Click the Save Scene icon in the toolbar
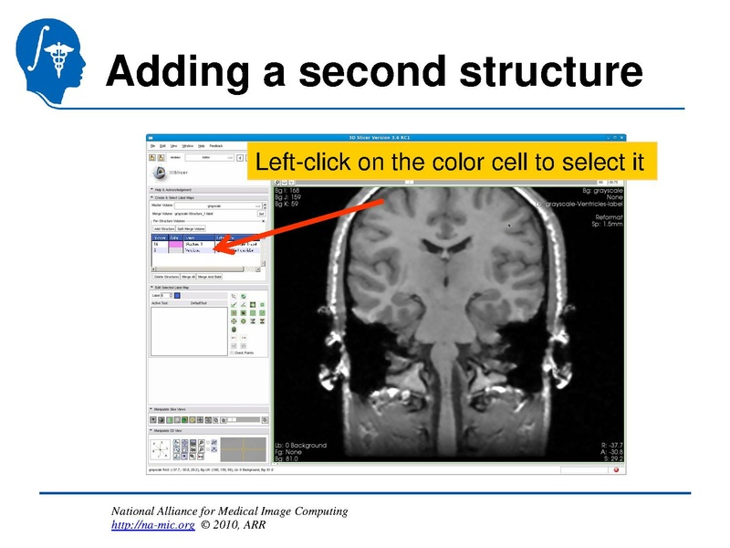This screenshot has width=730, height=548. (x=159, y=157)
